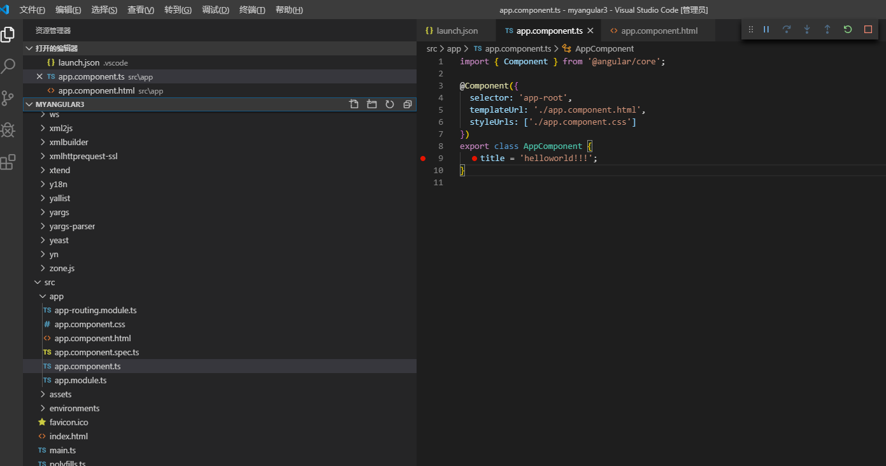Expand the yallist folder
The height and width of the screenshot is (466, 886).
220,199
